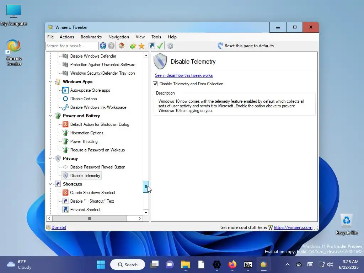Click the Hibernation Options battery icon
Screen dimensions: 364x273
[65, 133]
